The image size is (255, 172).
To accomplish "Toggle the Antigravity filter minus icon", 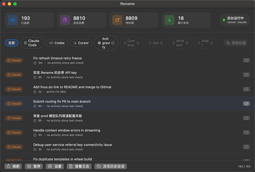I will coord(113,43).
